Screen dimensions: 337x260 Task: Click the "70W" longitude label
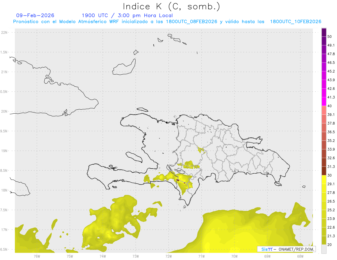(234, 256)
